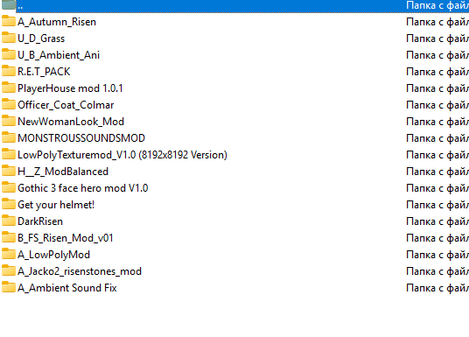Image resolution: width=469 pixels, height=337 pixels.
Task: Select the A_LowPolyMod folder name
Action: [x=54, y=255]
